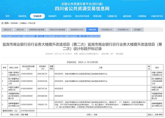Click the 工期 column header
The width and height of the screenshot is (165, 118).
coord(100,67)
